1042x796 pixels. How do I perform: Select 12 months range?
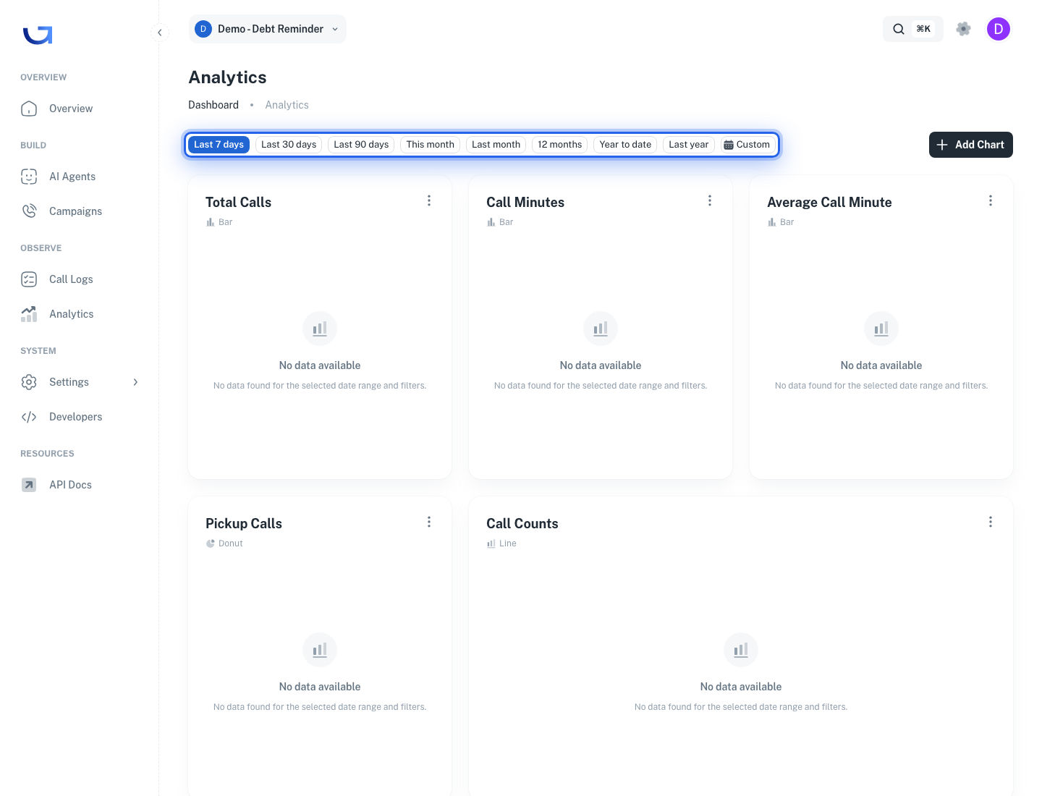point(559,145)
